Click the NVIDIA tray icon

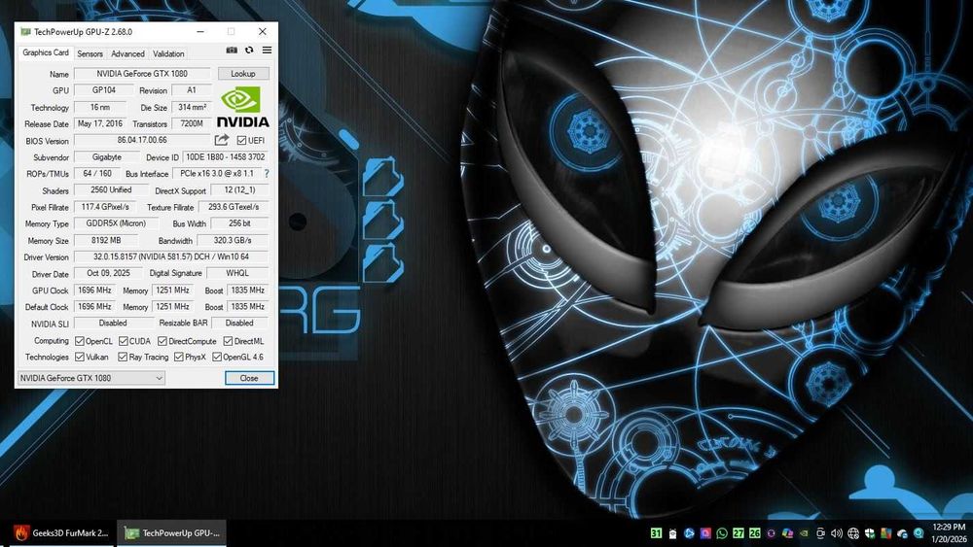tap(804, 533)
